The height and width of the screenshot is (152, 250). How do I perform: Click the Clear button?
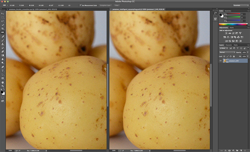tap(117, 5)
